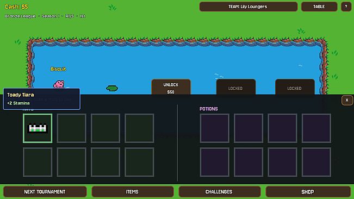
Task: Start the NEXT TOURNAMENT
Action: (x=45, y=191)
